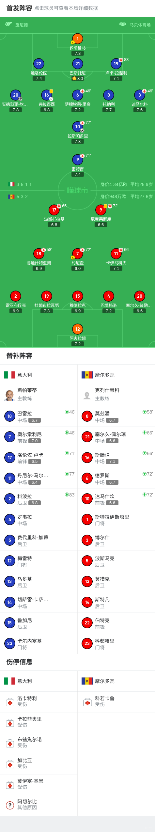155x832 pixels.
Task: Select Italy's number 9 Retegui player icon
Action: pyautogui.click(x=77, y=160)
